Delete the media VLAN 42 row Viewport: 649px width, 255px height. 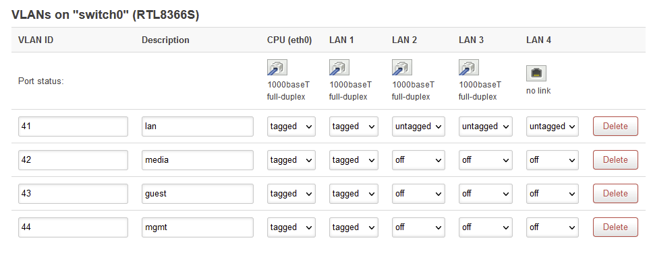click(x=615, y=159)
